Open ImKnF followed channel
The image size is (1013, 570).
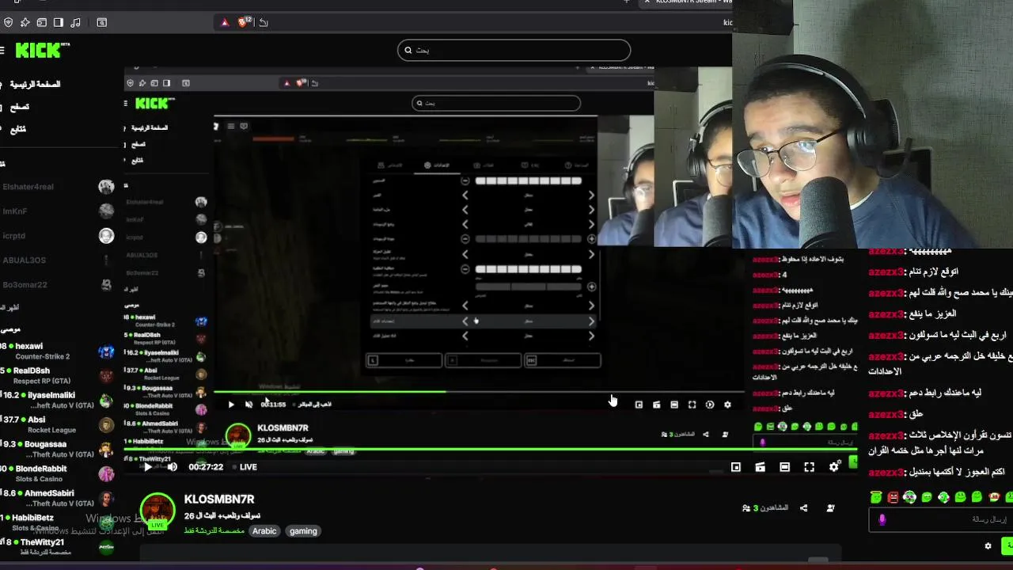[x=57, y=211]
